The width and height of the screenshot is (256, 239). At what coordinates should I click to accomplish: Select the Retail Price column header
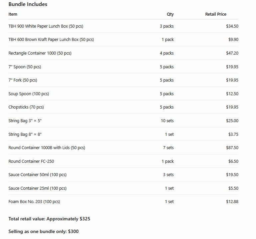tap(216, 14)
